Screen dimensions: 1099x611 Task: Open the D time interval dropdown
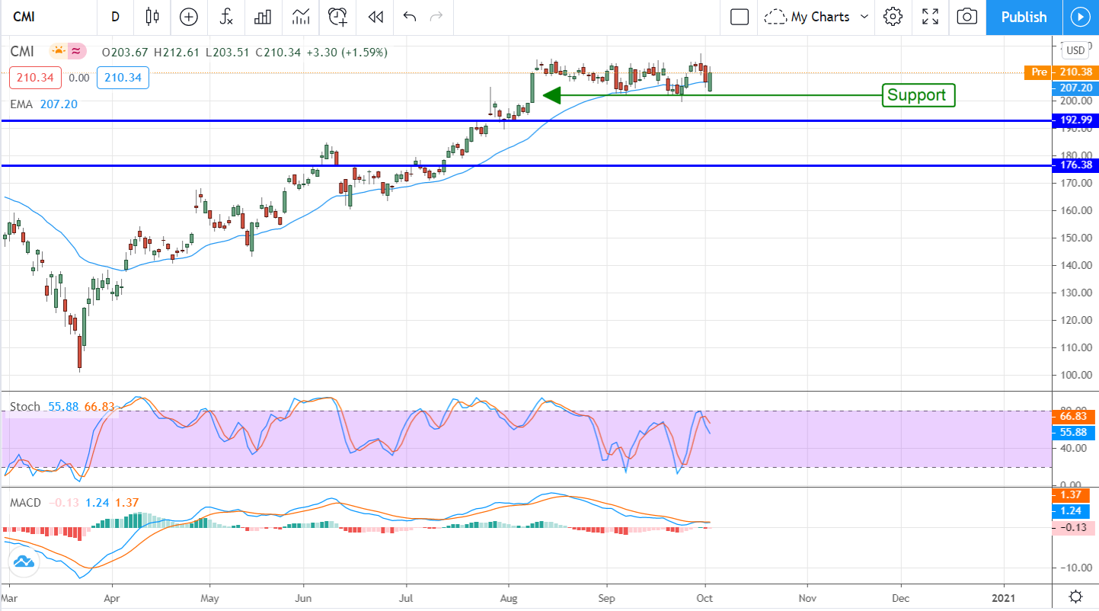(x=115, y=17)
